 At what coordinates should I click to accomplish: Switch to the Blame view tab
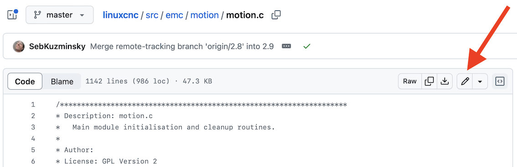click(x=62, y=81)
